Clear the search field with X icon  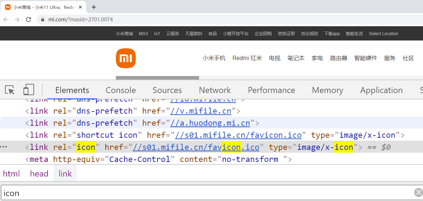[x=418, y=193]
